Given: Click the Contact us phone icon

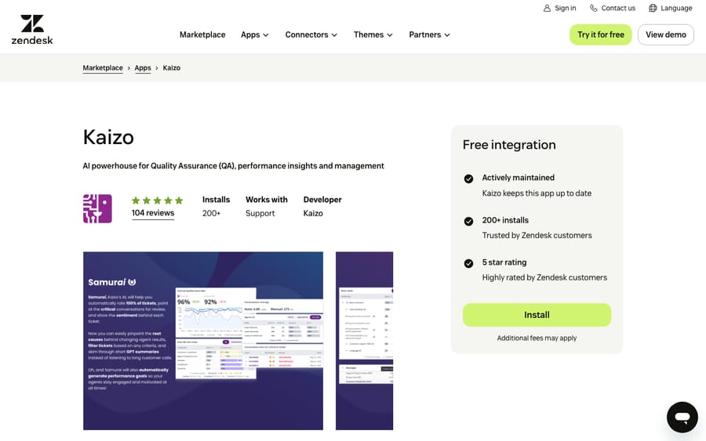Looking at the screenshot, I should (594, 8).
